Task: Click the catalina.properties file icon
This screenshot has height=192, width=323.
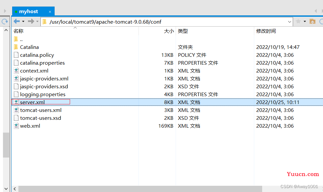Action: tap(16, 63)
